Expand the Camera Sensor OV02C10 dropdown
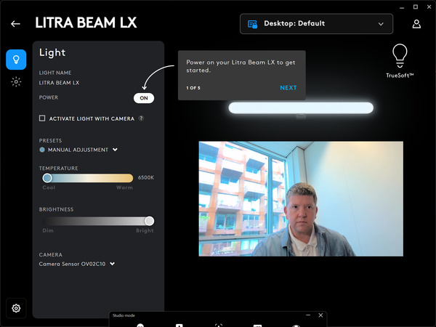The height and width of the screenshot is (327, 436). tap(112, 264)
